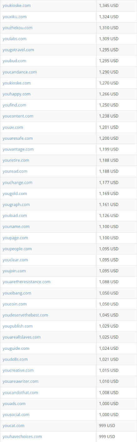
Task: Click the youaresafe.com link
Action: [x=17, y=138]
